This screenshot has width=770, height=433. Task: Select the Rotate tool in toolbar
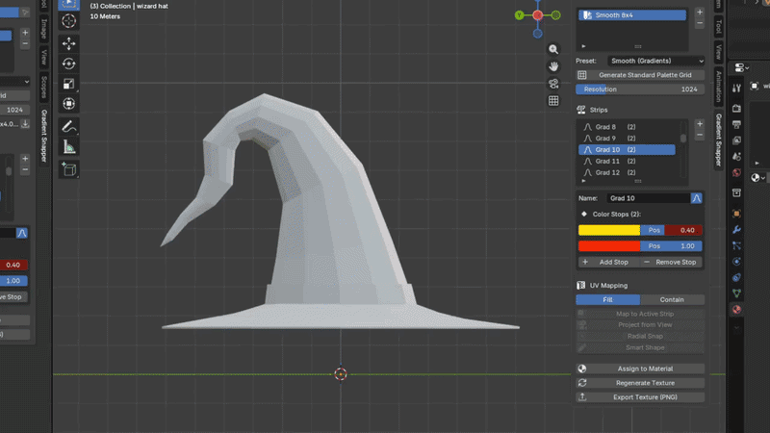pyautogui.click(x=69, y=64)
